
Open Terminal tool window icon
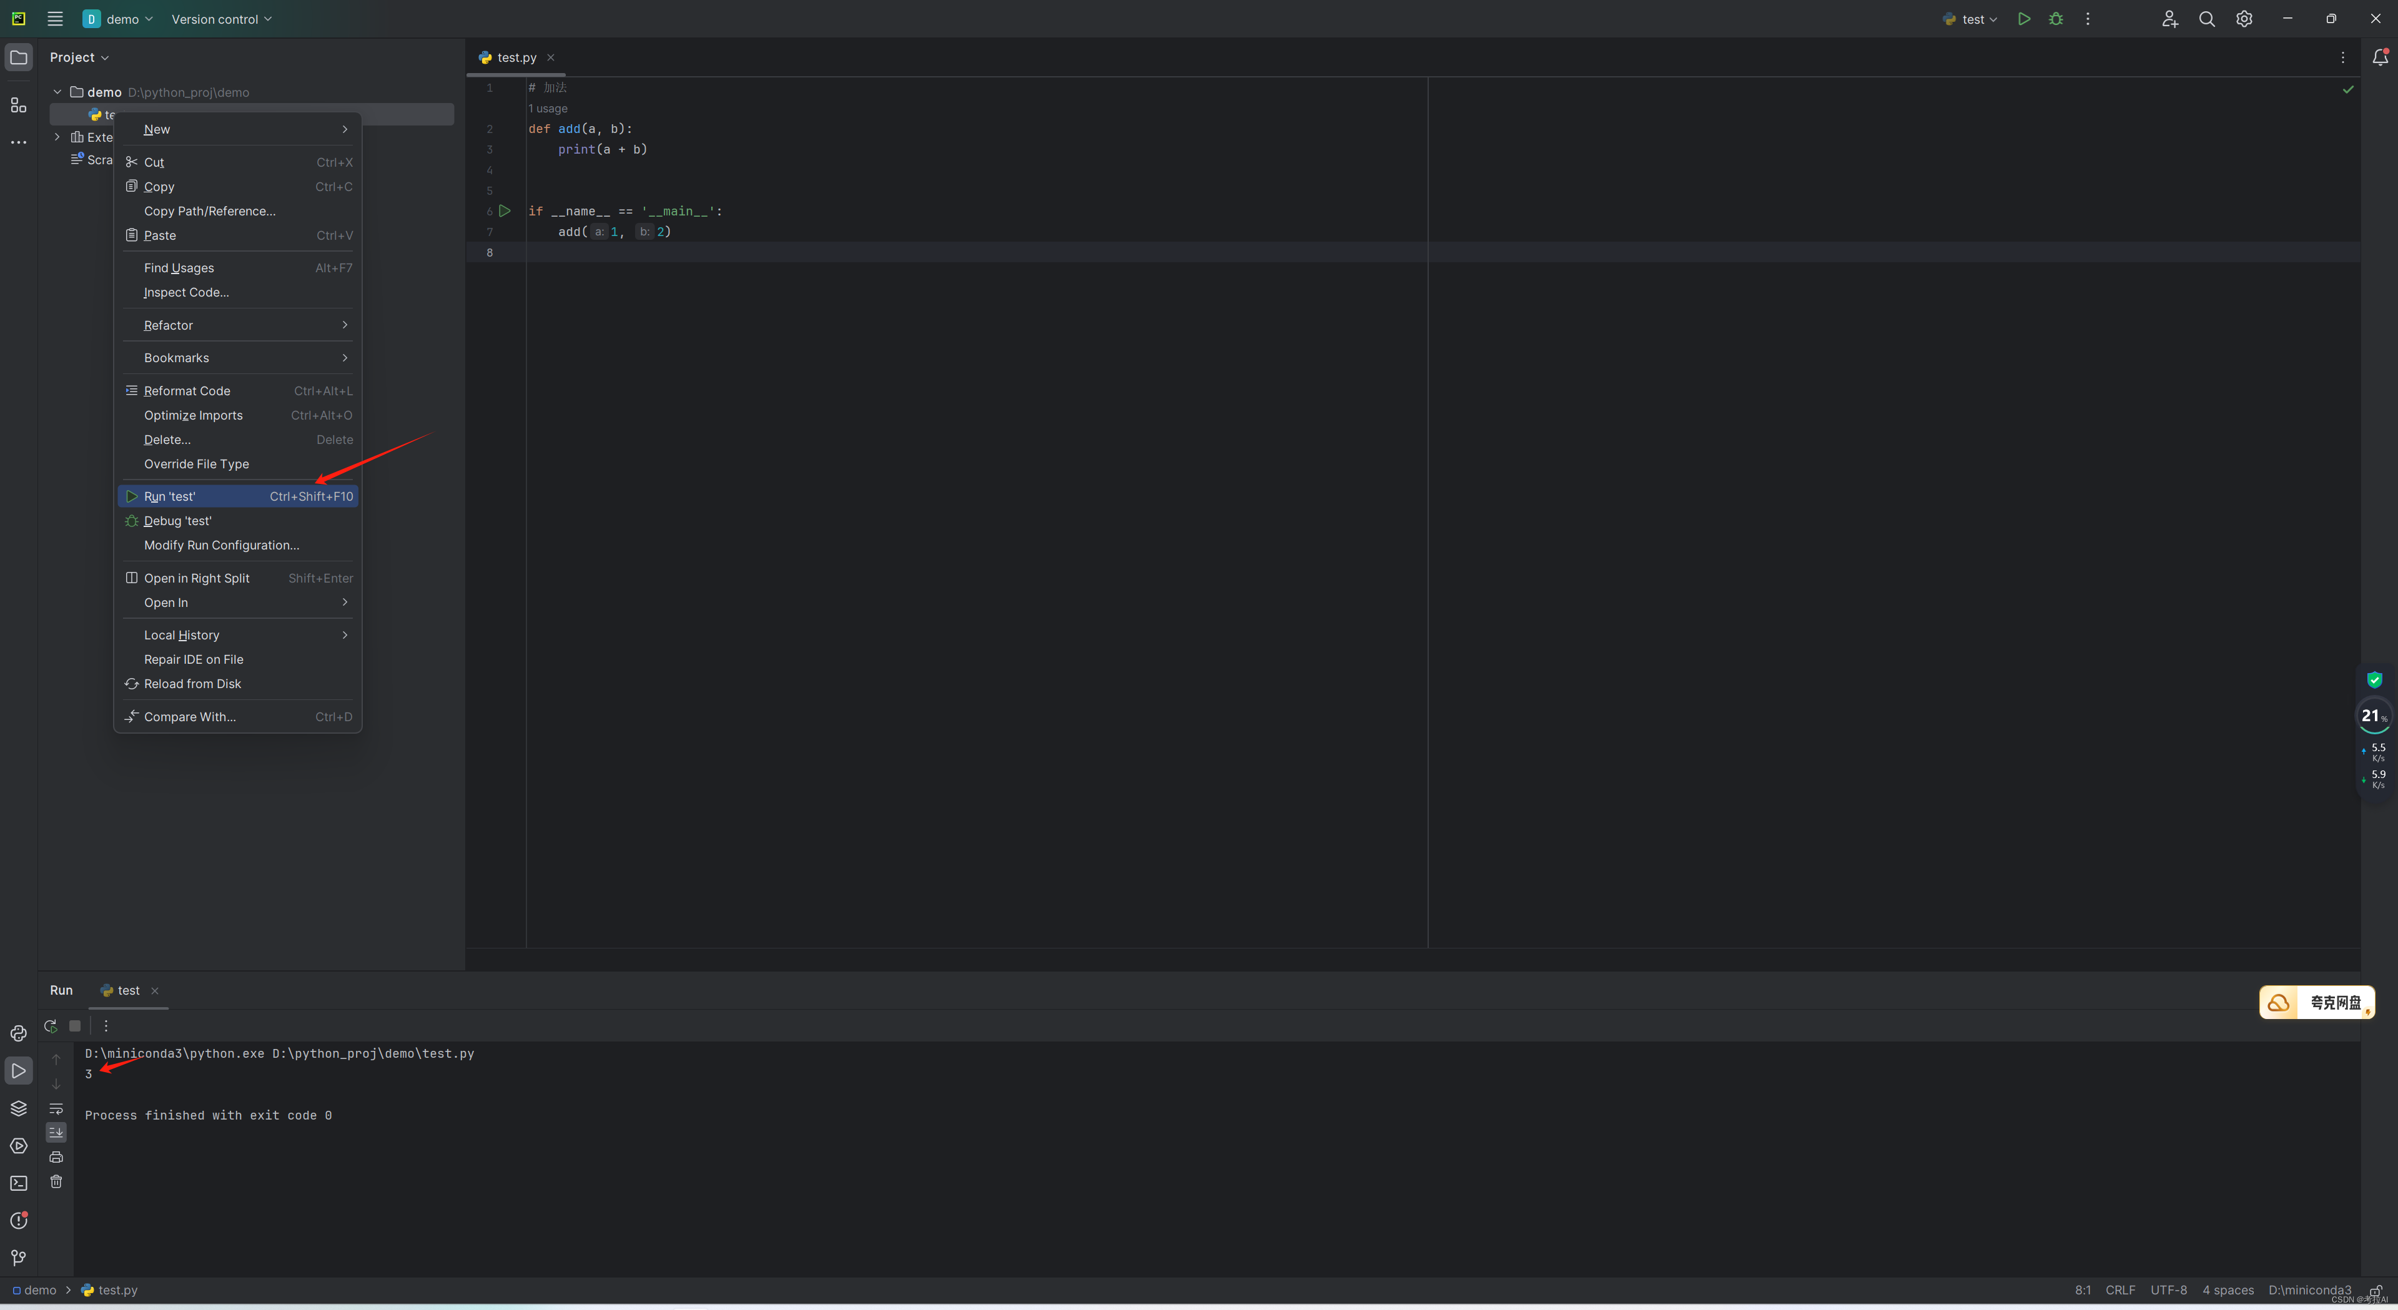(19, 1183)
